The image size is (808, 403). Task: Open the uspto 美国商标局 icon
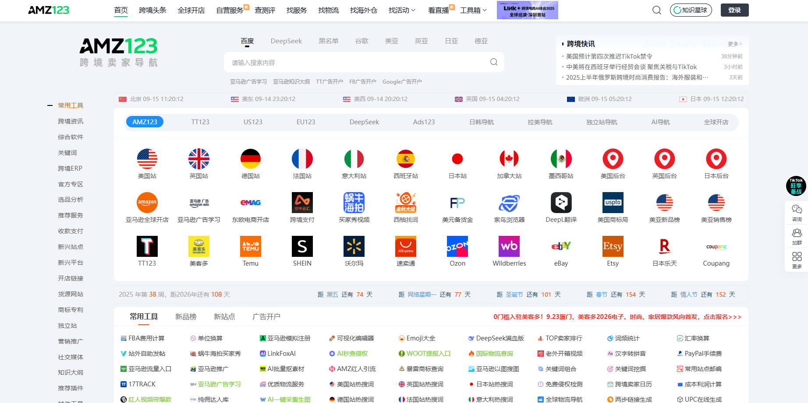pyautogui.click(x=613, y=203)
